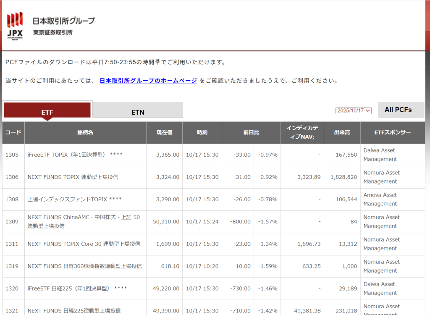Viewport: 430px width, 315px height.
Task: Click the ETFスポンサー column header
Action: tap(392, 132)
